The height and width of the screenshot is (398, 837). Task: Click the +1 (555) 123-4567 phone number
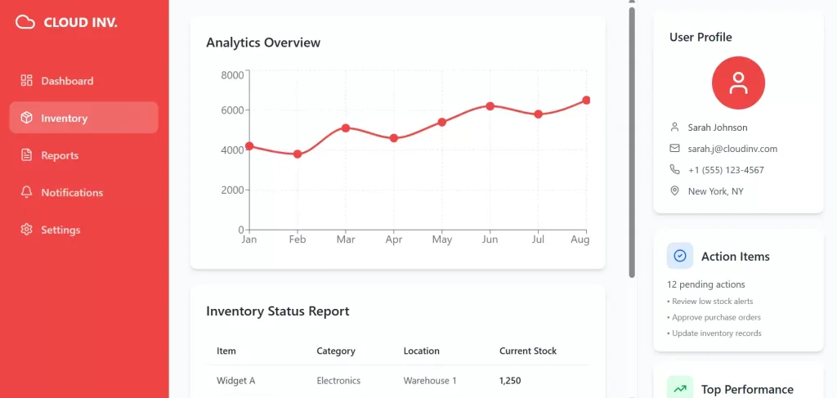point(726,170)
